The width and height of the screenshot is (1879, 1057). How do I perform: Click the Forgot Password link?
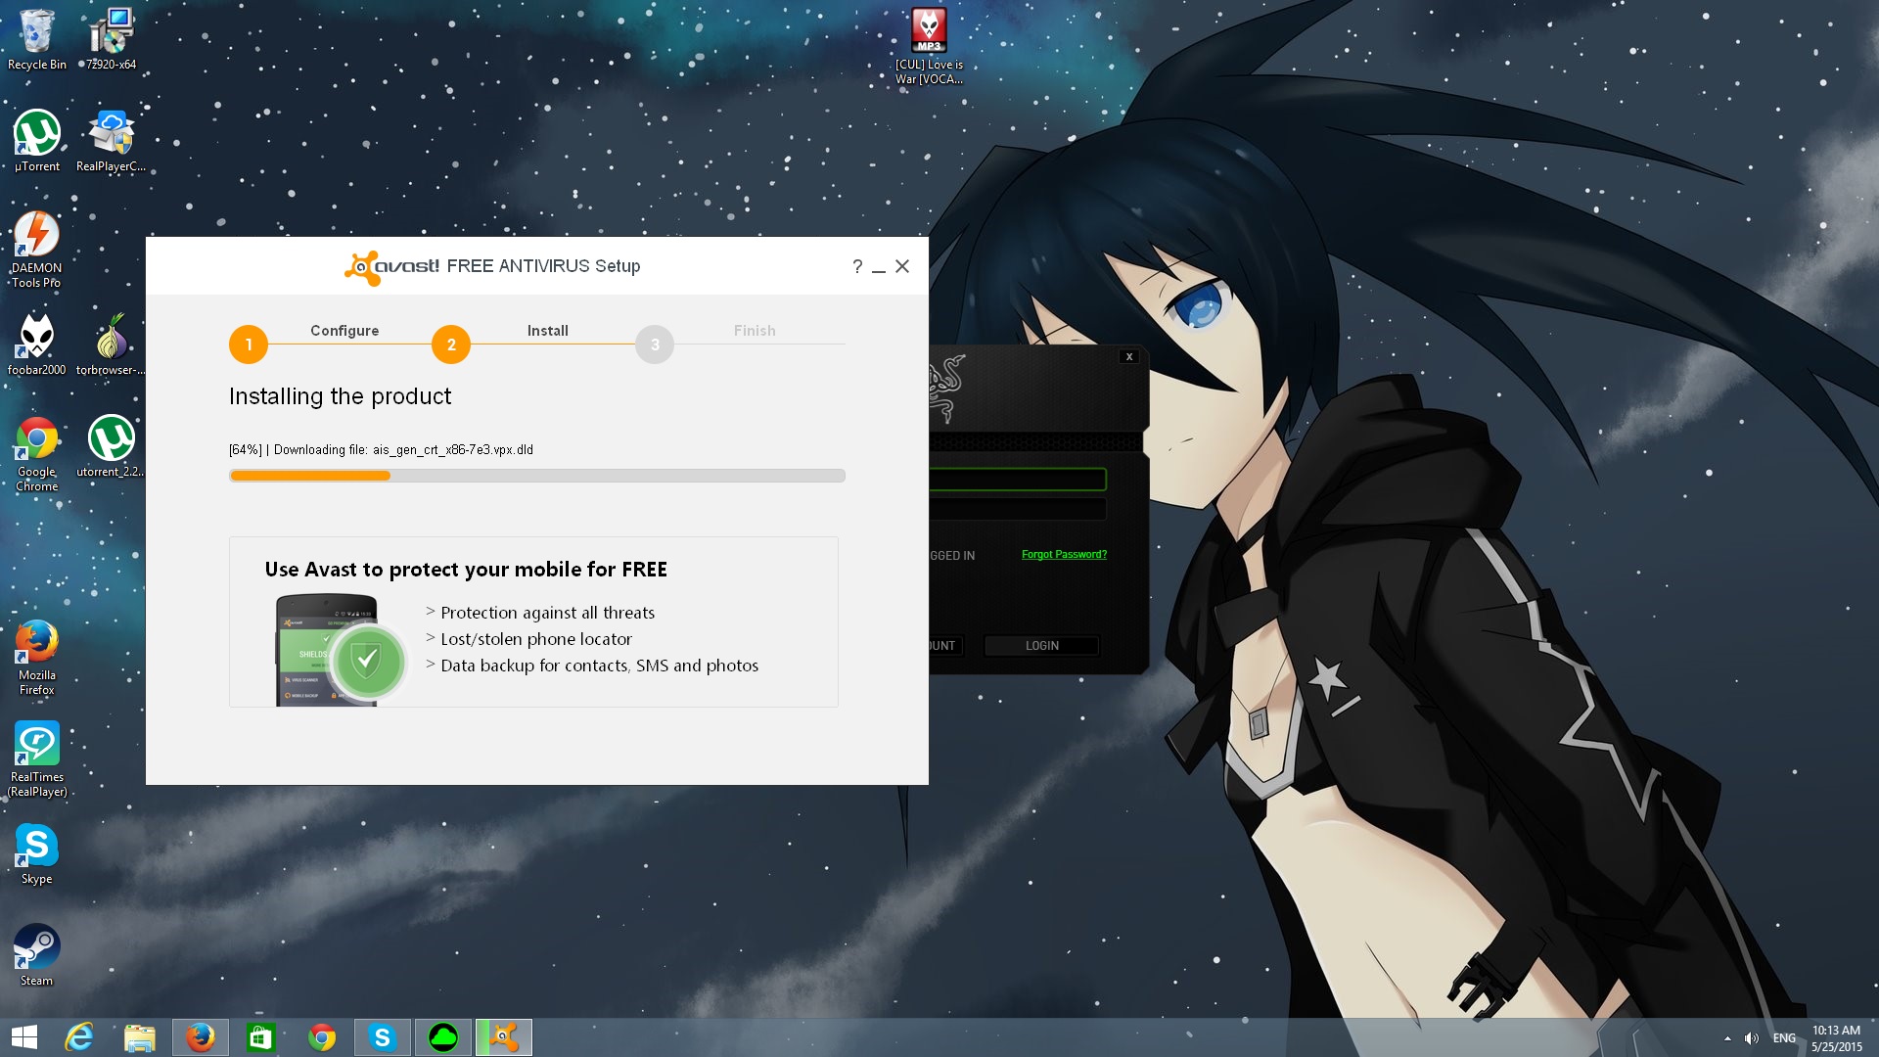pos(1064,555)
